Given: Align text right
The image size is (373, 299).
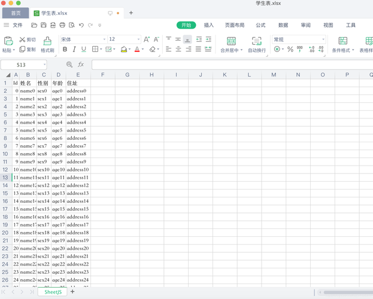Looking at the screenshot, I should 189,49.
